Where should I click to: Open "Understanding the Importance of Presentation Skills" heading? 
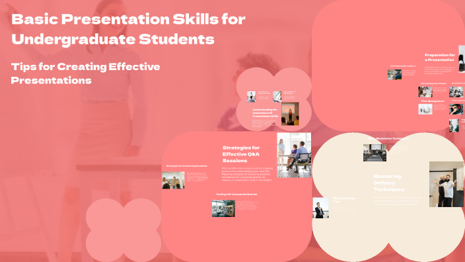(x=266, y=113)
